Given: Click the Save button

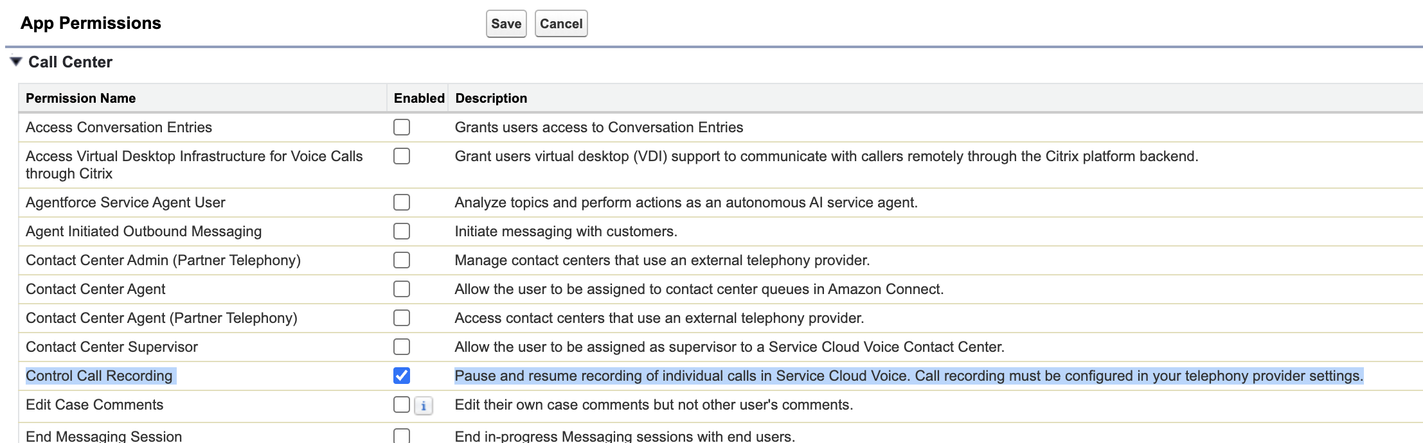Looking at the screenshot, I should (x=506, y=24).
